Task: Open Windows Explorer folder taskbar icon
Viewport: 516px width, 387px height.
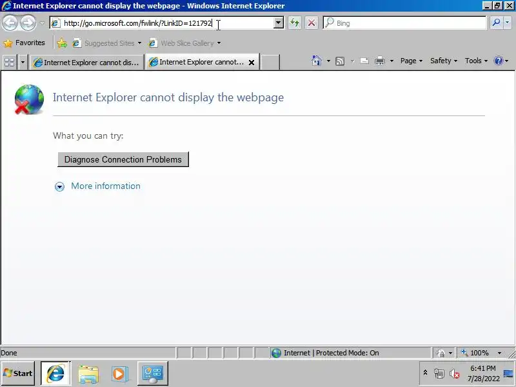Action: 88,374
